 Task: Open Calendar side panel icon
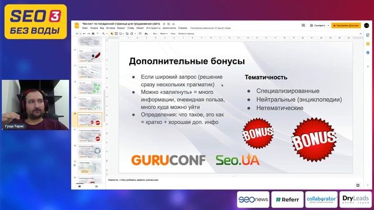[368, 35]
